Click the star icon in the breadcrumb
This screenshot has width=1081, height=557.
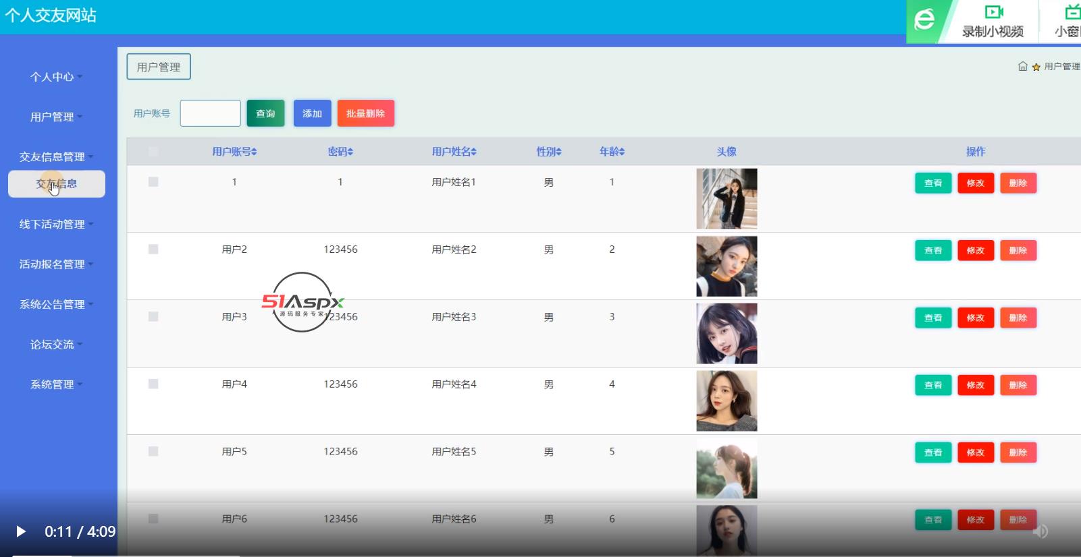click(1036, 67)
